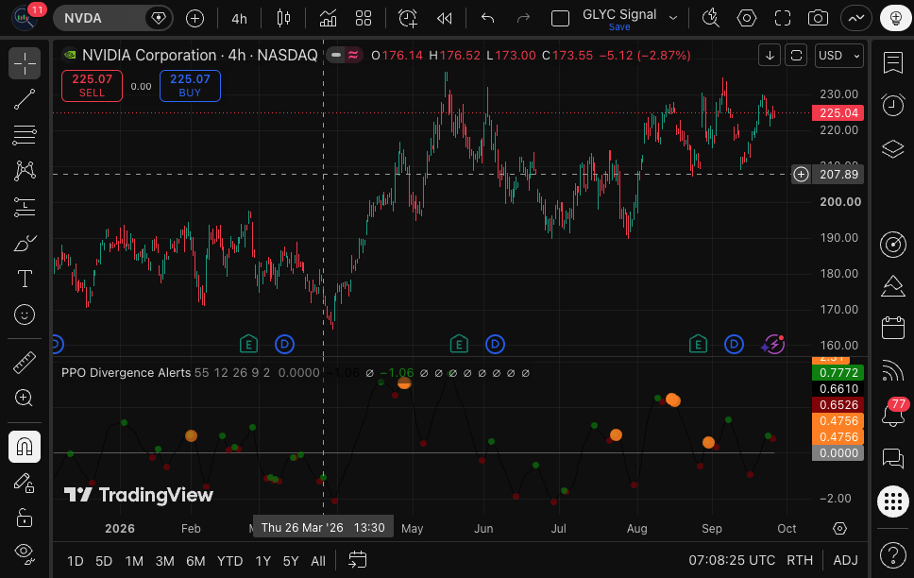Image resolution: width=914 pixels, height=578 pixels.
Task: Toggle stay in drawing mode
Action: 25,483
